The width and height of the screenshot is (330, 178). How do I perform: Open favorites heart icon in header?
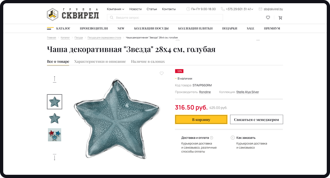tap(268, 18)
